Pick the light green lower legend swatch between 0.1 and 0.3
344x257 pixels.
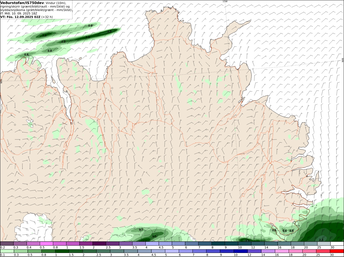click(7, 251)
